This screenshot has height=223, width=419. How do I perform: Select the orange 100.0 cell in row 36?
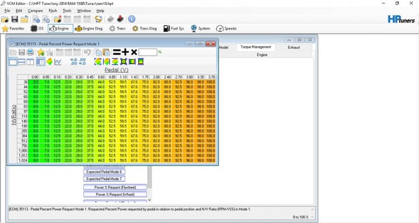(210, 82)
